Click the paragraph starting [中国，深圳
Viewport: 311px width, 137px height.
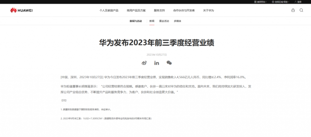click(154, 77)
